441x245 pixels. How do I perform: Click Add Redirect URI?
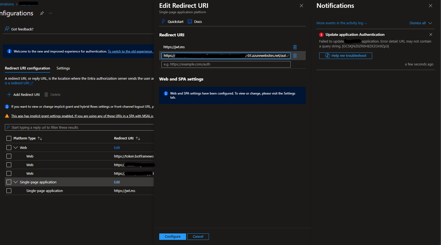(23, 94)
